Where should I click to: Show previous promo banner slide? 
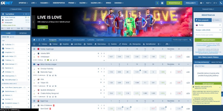tap(33, 22)
